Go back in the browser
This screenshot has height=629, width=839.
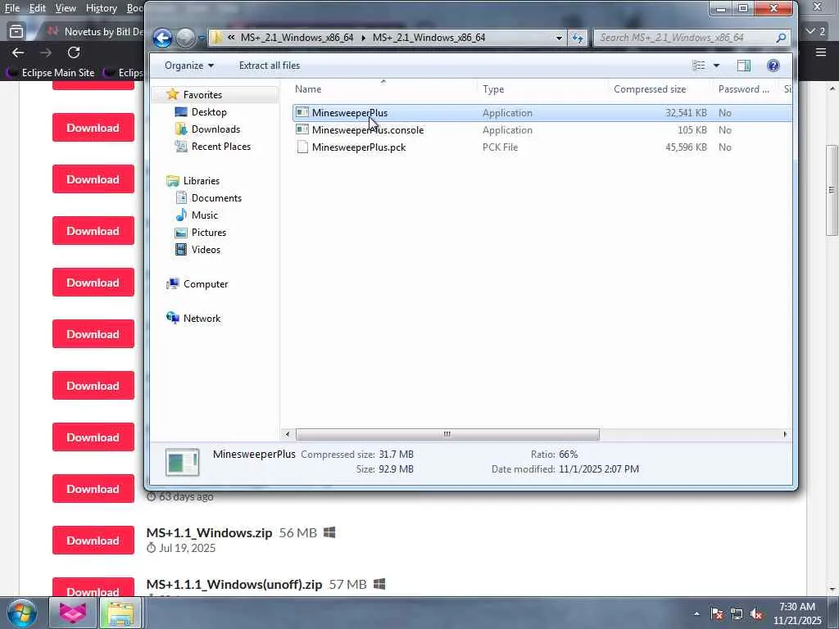[x=18, y=52]
